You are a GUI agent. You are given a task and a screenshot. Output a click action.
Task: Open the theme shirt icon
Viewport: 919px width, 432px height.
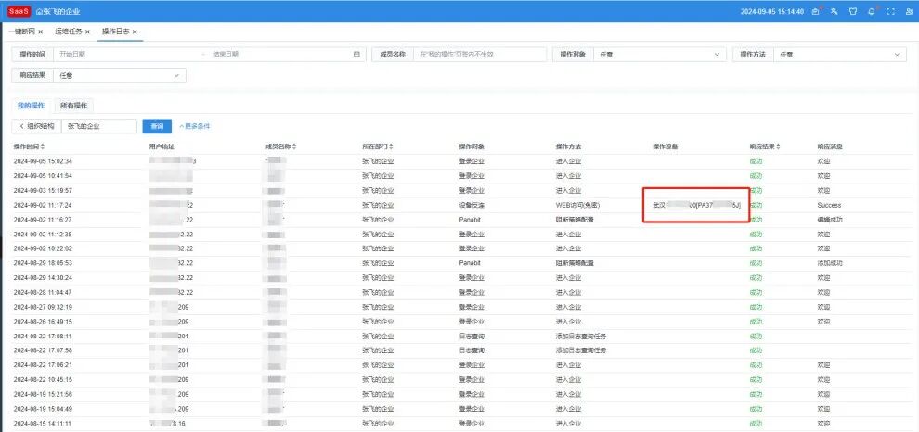pos(853,12)
